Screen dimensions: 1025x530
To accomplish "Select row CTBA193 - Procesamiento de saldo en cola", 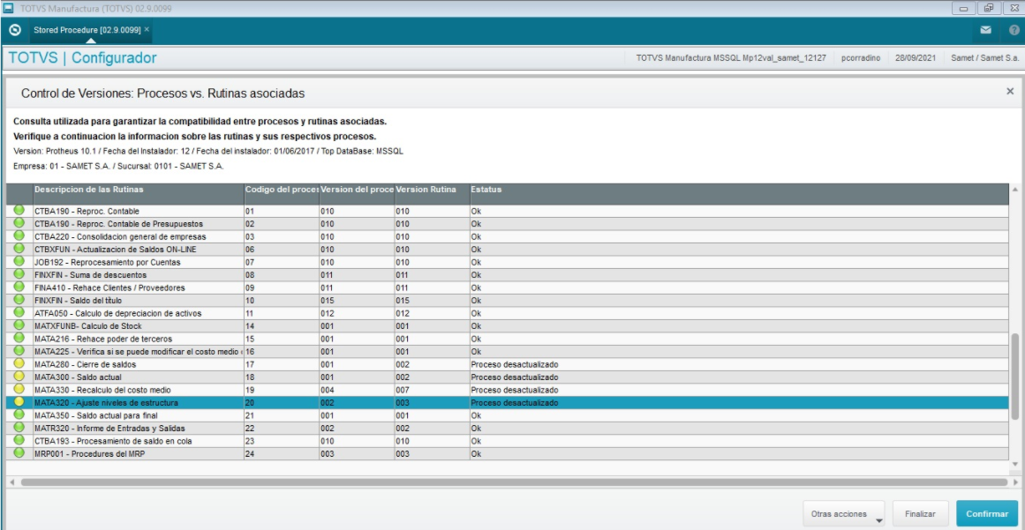I will point(508,441).
